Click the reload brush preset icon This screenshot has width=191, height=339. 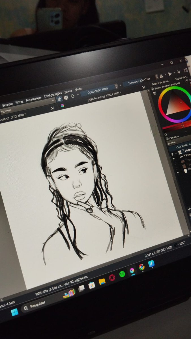click(72, 96)
